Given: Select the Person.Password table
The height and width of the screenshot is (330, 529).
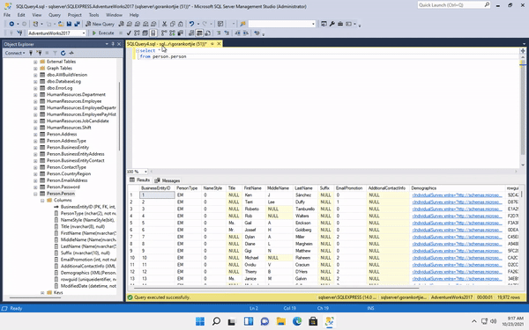Looking at the screenshot, I should [x=63, y=187].
